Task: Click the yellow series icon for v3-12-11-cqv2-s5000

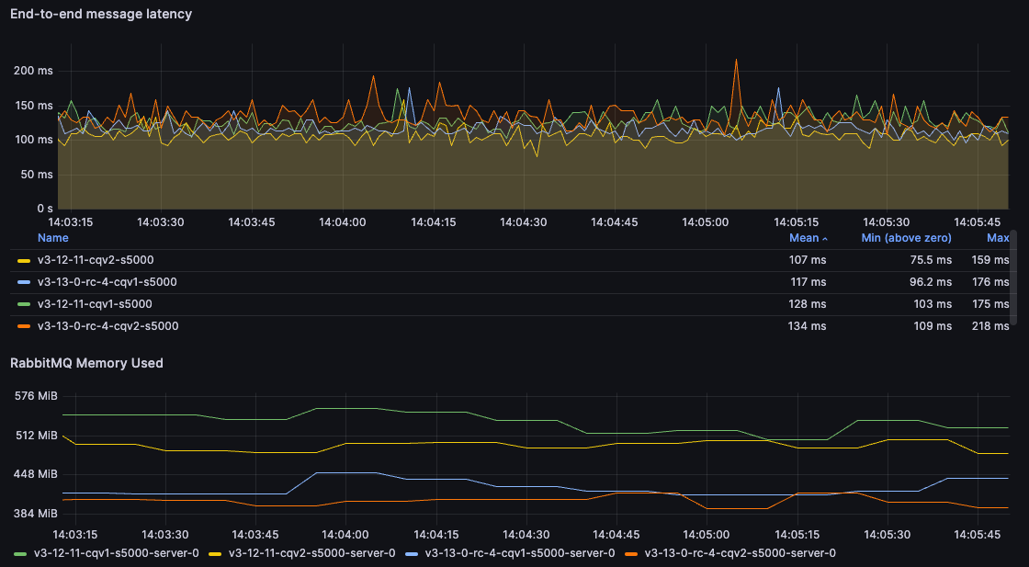Action: [x=24, y=260]
